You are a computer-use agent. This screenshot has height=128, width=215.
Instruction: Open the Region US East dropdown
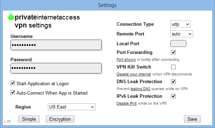pos(72,107)
